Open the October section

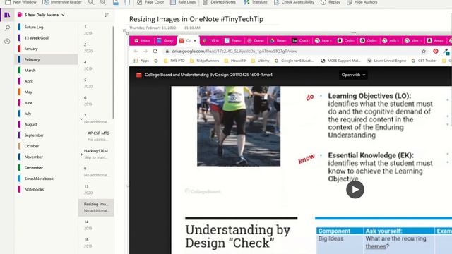point(46,146)
